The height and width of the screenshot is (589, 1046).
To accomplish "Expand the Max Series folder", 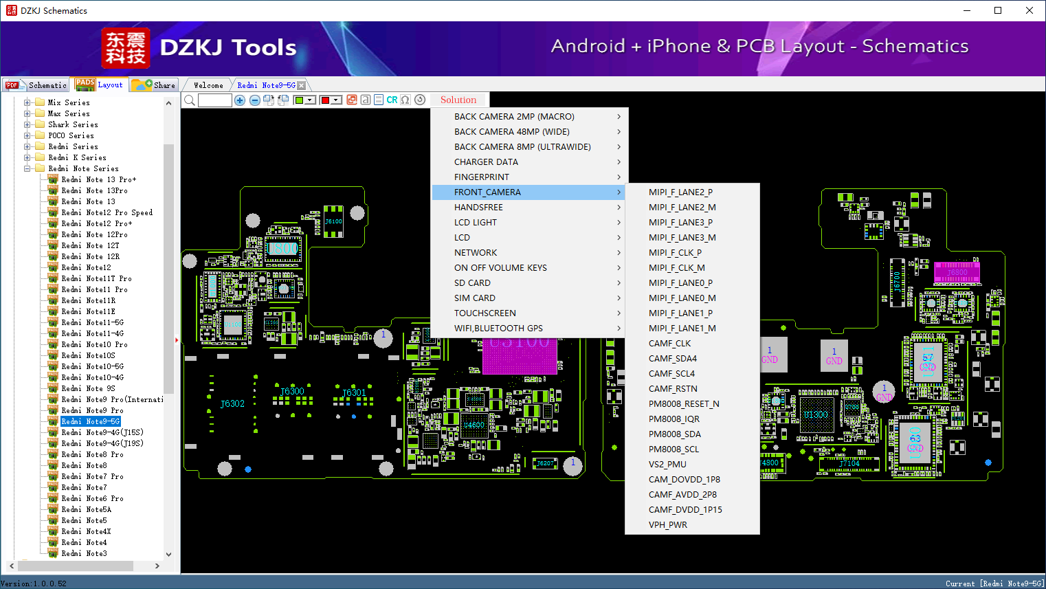I will pos(27,113).
